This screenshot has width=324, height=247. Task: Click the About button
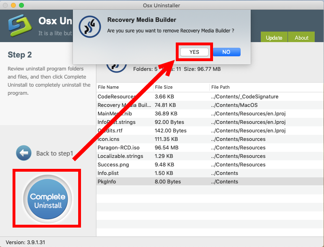tap(301, 37)
